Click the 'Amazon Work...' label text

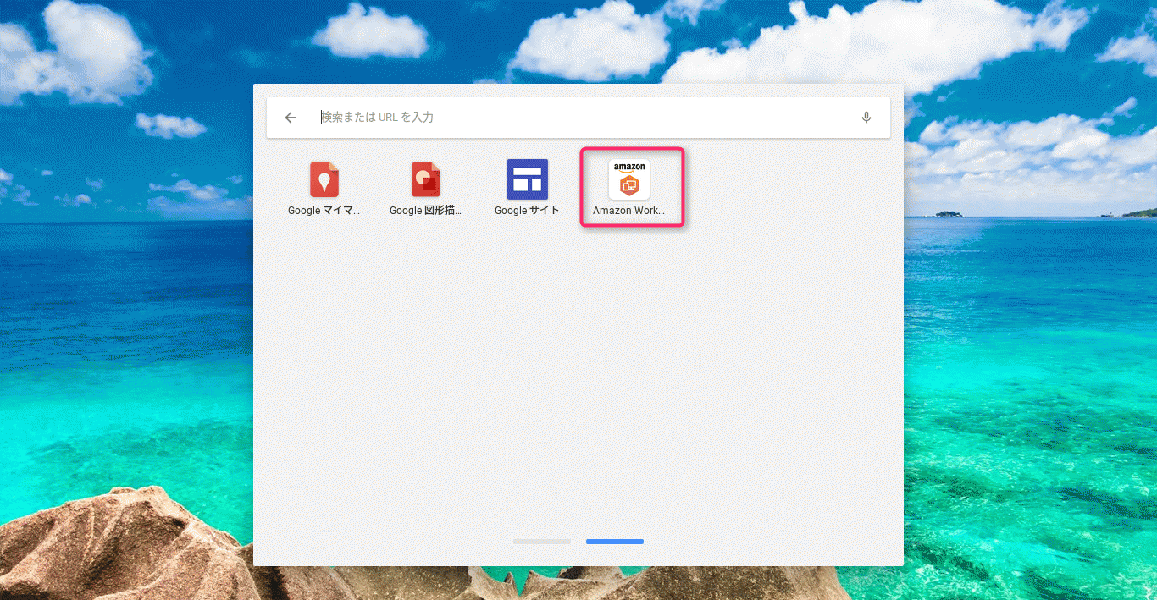point(629,211)
